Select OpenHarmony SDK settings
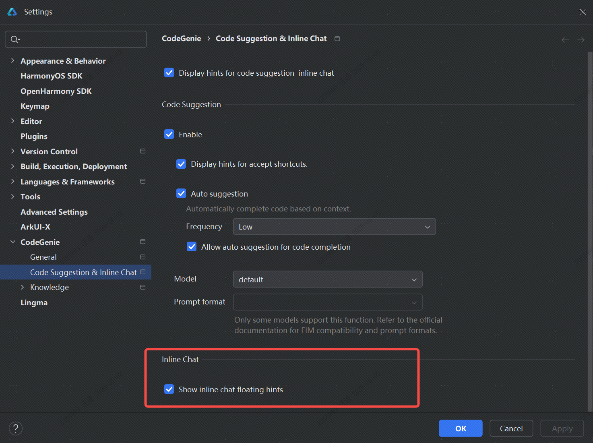The height and width of the screenshot is (443, 593). (56, 91)
